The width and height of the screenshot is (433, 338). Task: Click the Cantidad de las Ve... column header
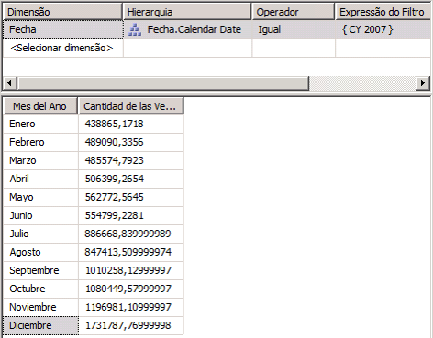[x=131, y=106]
